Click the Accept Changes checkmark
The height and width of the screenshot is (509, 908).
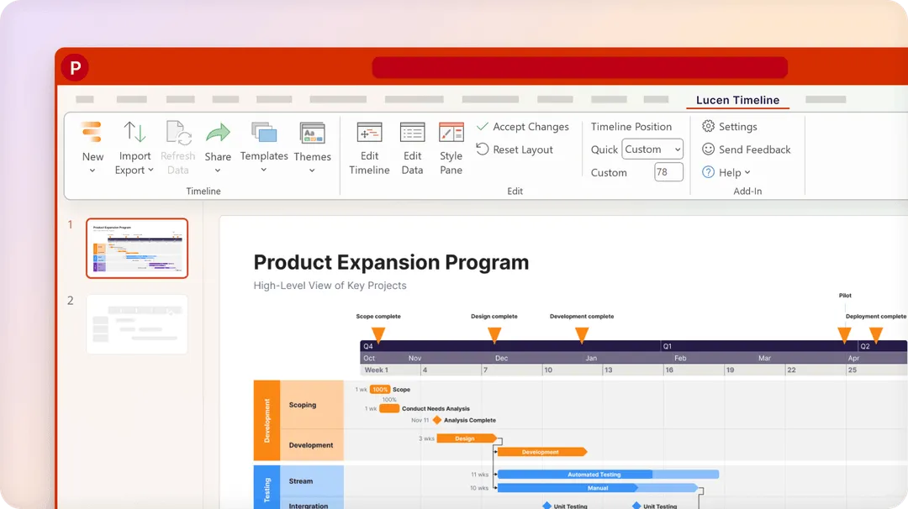point(483,126)
